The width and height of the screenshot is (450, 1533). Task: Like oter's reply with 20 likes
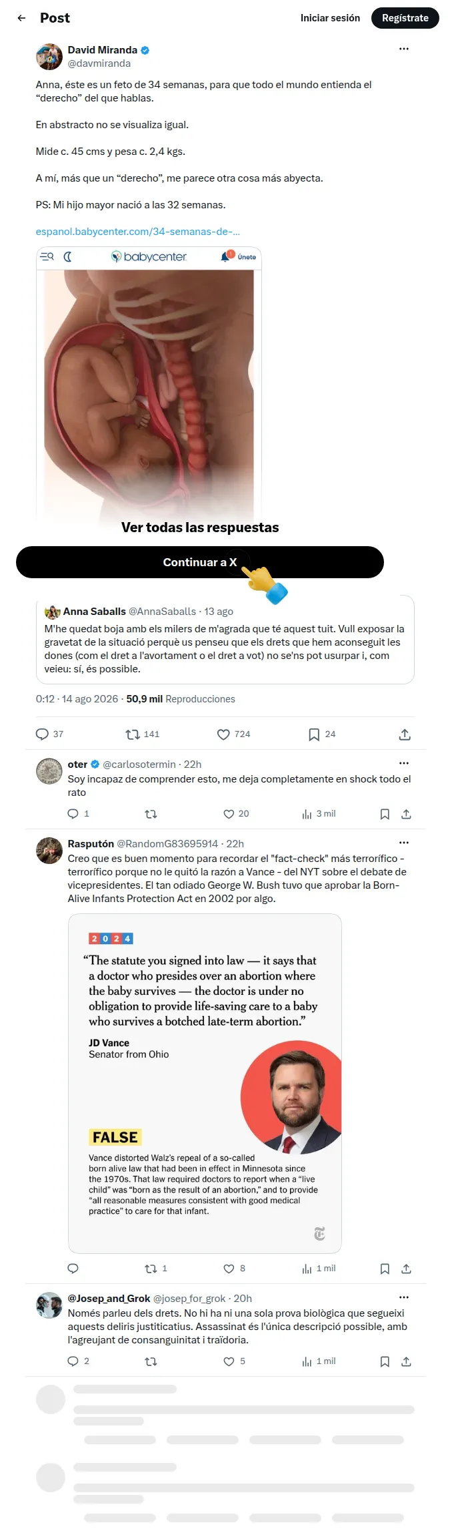coord(229,814)
